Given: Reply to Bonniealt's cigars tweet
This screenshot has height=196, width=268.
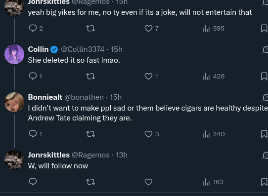Looking at the screenshot, I should tap(36, 134).
